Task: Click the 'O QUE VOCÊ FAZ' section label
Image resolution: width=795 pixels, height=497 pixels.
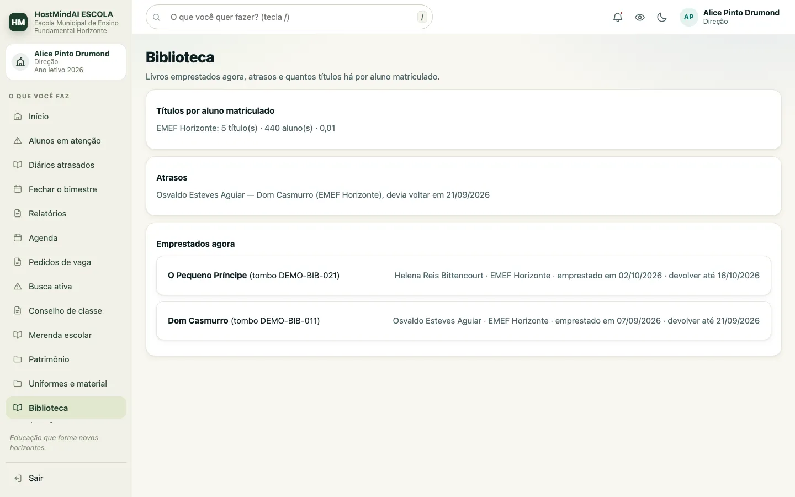Action: [39, 96]
